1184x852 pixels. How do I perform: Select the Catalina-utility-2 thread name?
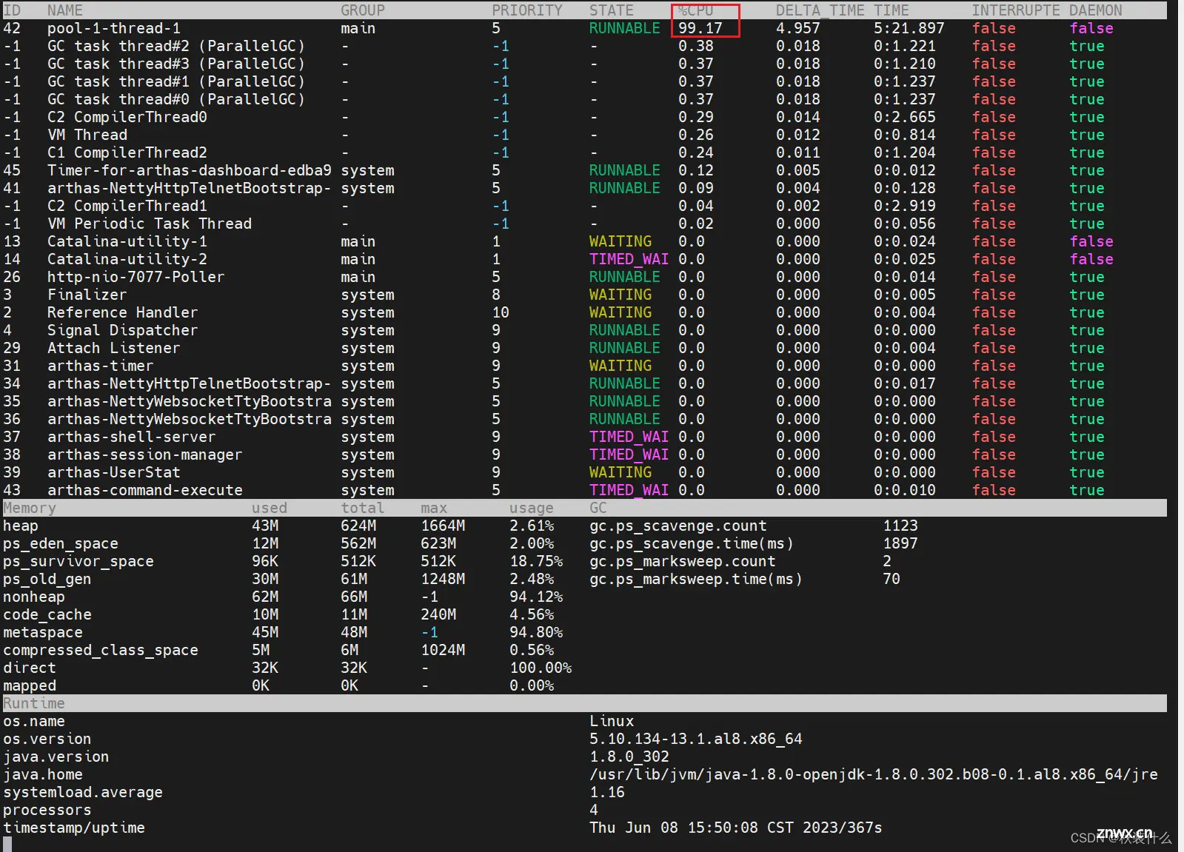127,259
